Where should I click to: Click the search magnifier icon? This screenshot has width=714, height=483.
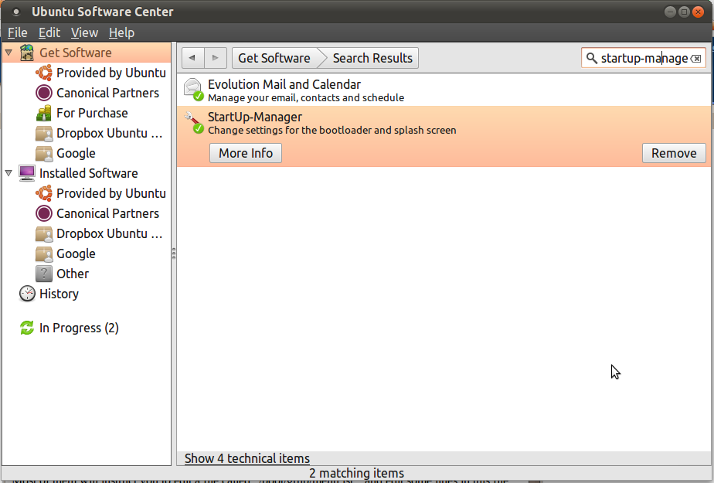tap(591, 58)
